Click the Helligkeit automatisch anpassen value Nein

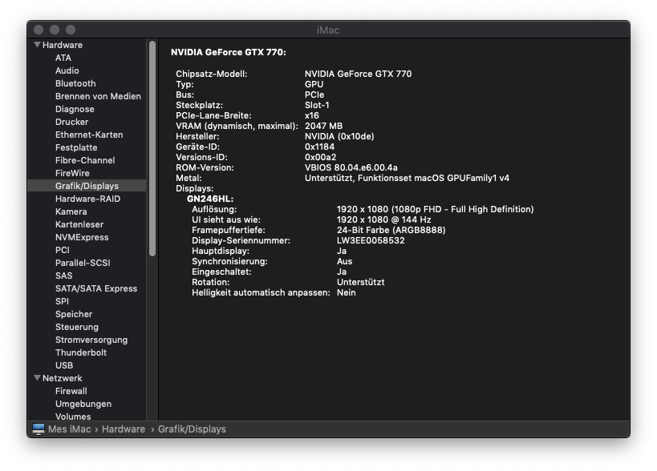[346, 293]
